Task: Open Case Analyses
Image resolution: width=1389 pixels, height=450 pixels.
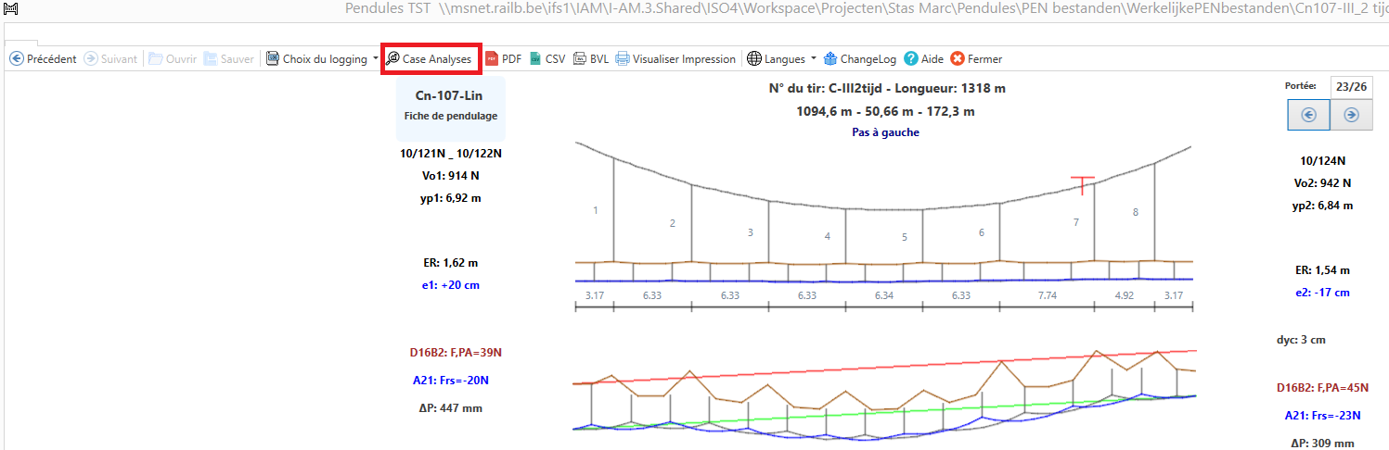Action: pyautogui.click(x=429, y=58)
